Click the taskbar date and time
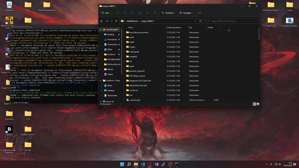The image size is (299, 168). pos(288,164)
